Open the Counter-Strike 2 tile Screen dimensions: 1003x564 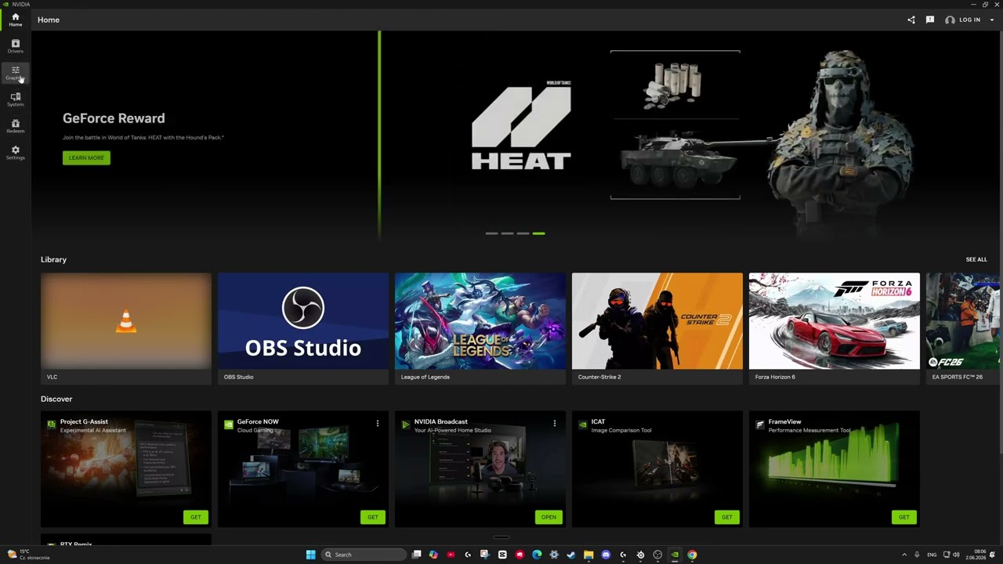point(657,328)
